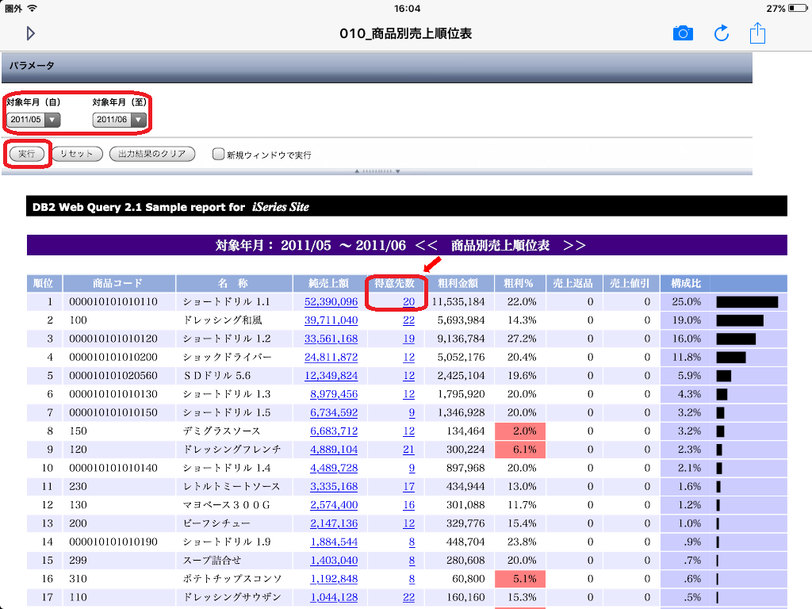The width and height of the screenshot is (812, 609).
Task: Open net sales link 52,390,096
Action: click(x=331, y=302)
